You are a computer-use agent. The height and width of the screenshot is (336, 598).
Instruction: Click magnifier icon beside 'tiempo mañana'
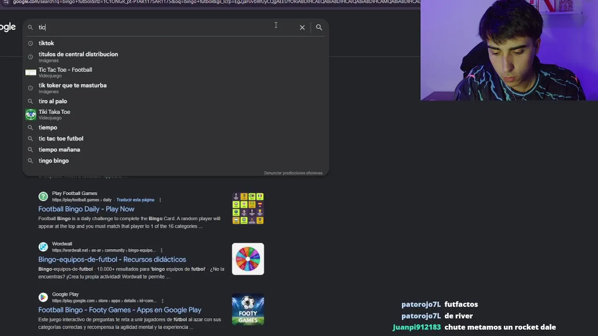(x=30, y=150)
